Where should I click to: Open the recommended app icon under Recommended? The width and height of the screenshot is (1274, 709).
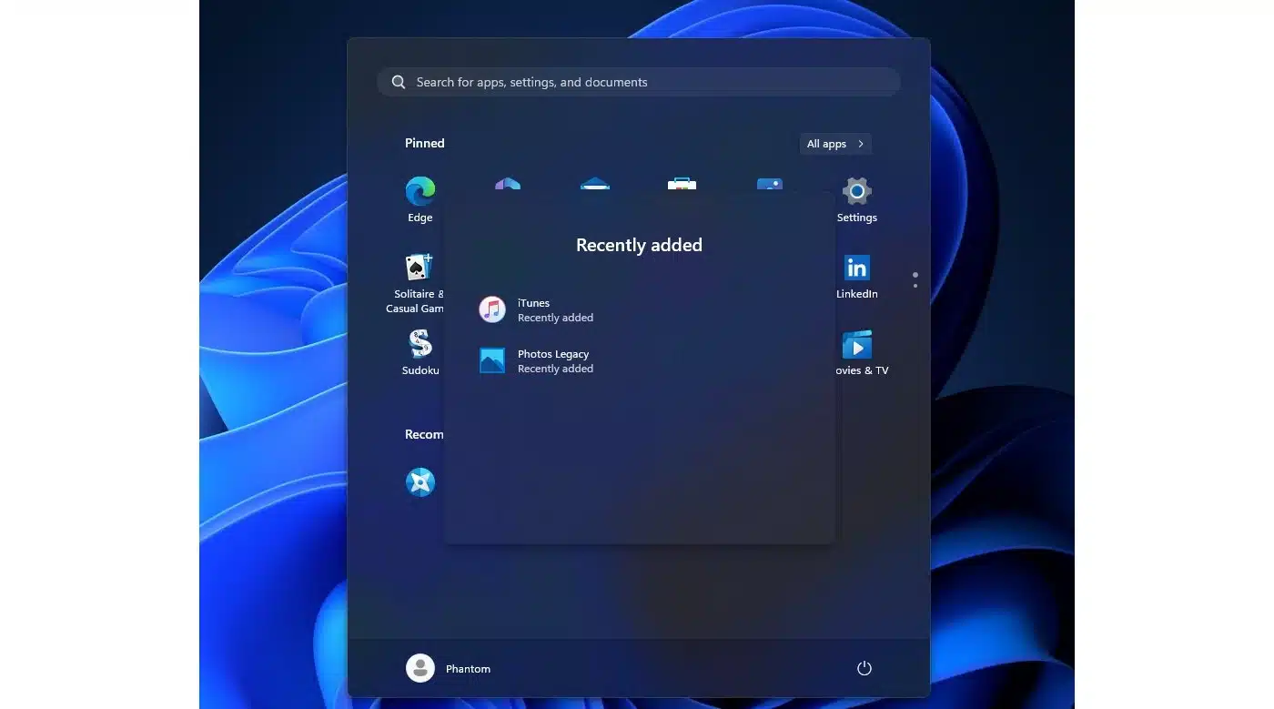[420, 482]
